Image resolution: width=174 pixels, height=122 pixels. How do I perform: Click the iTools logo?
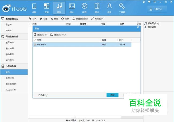point(14,9)
